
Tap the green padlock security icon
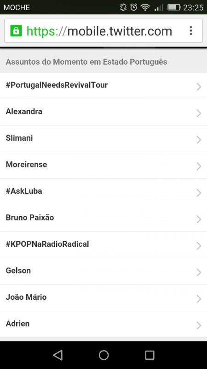[x=16, y=31]
